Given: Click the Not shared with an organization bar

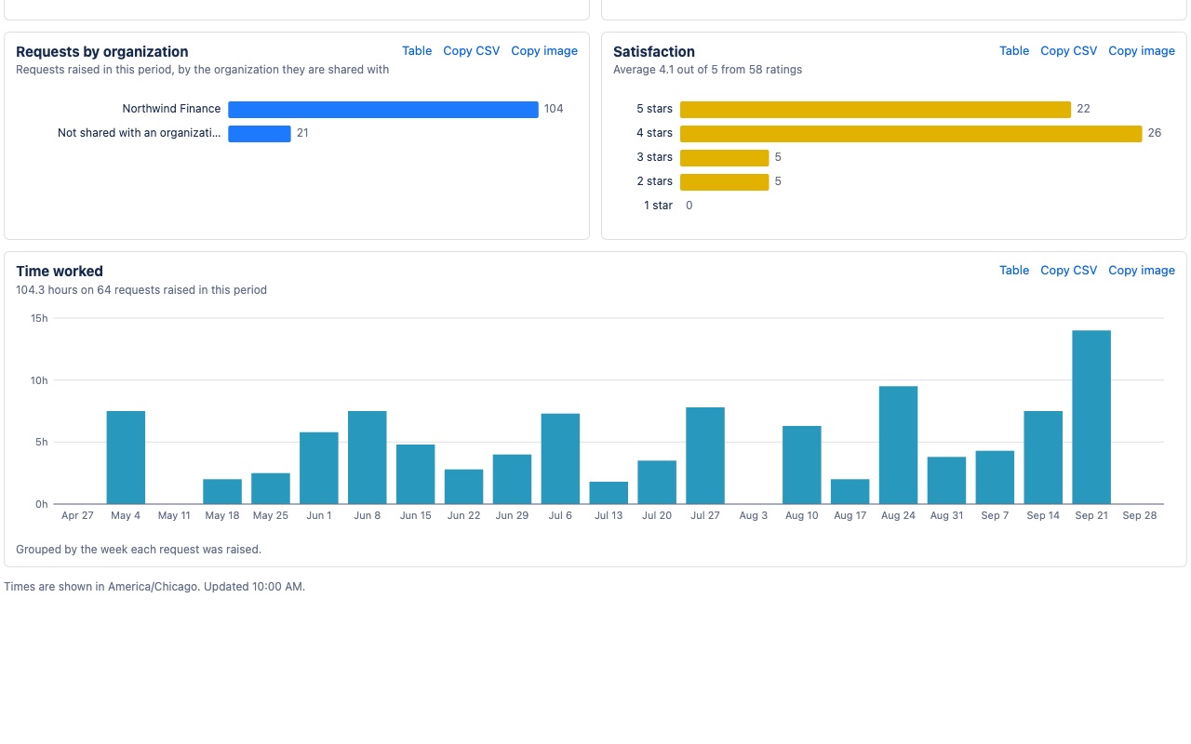Looking at the screenshot, I should coord(260,134).
